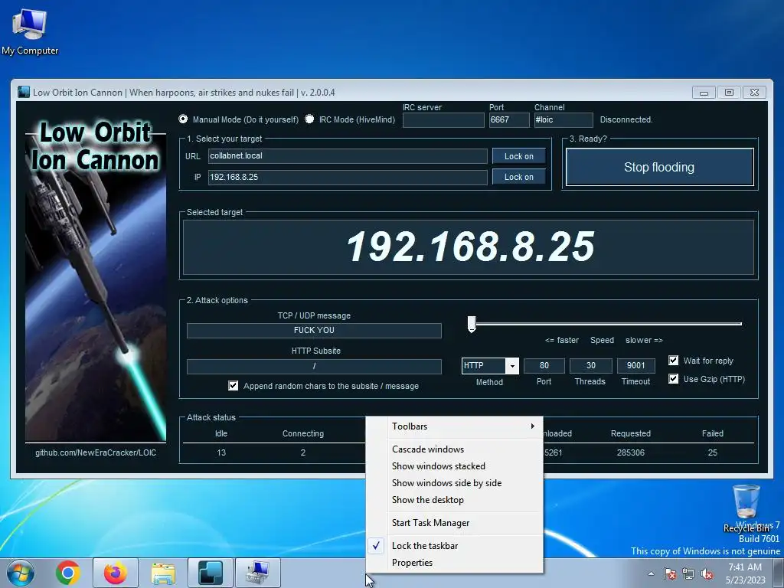Screen dimensions: 784x588
Task: Open github.com/NewEraCracker/LOIC link
Action: click(96, 452)
